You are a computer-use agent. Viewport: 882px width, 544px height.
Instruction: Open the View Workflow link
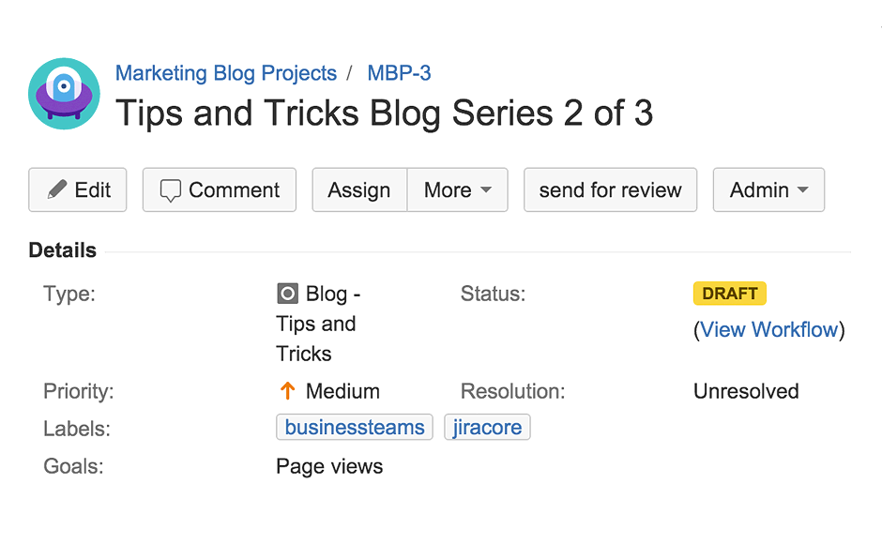pyautogui.click(x=768, y=329)
